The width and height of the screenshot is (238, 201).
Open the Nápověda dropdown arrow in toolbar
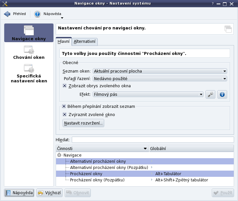62,18
